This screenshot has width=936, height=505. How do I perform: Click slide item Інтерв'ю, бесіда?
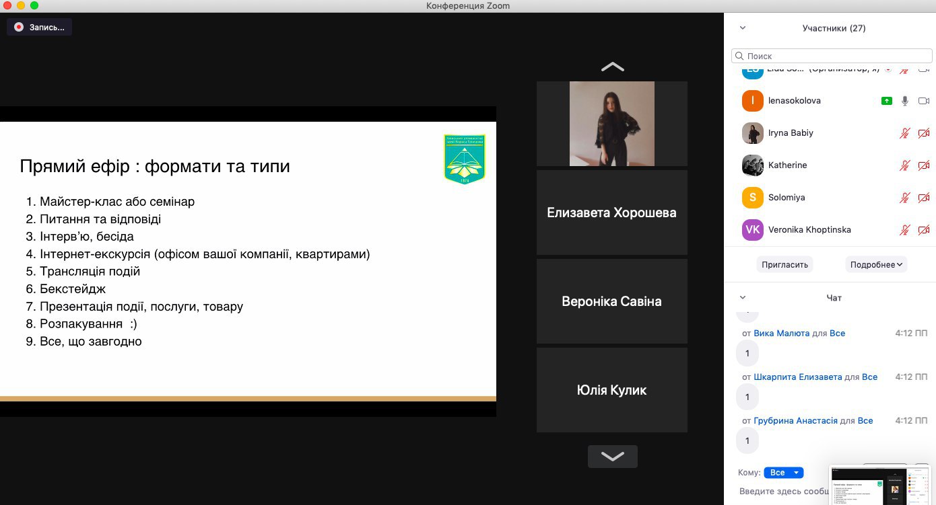click(87, 237)
